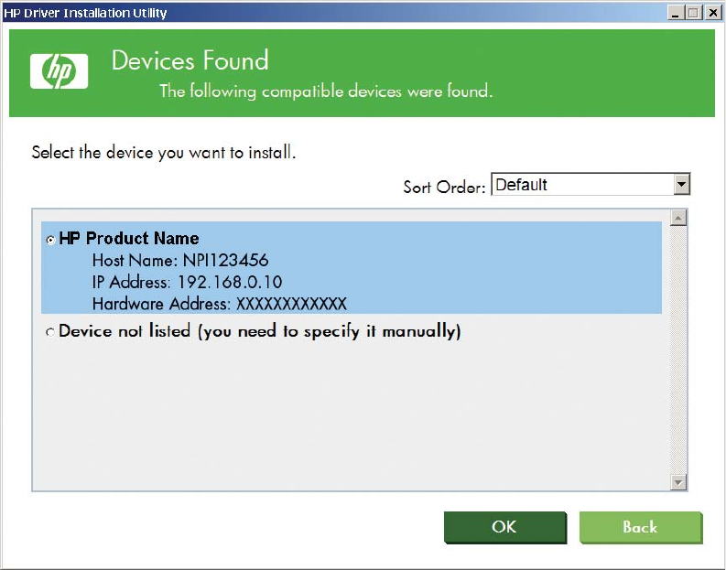Click the HP Driver Installation Utility title bar
The image size is (726, 570).
[x=366, y=13]
